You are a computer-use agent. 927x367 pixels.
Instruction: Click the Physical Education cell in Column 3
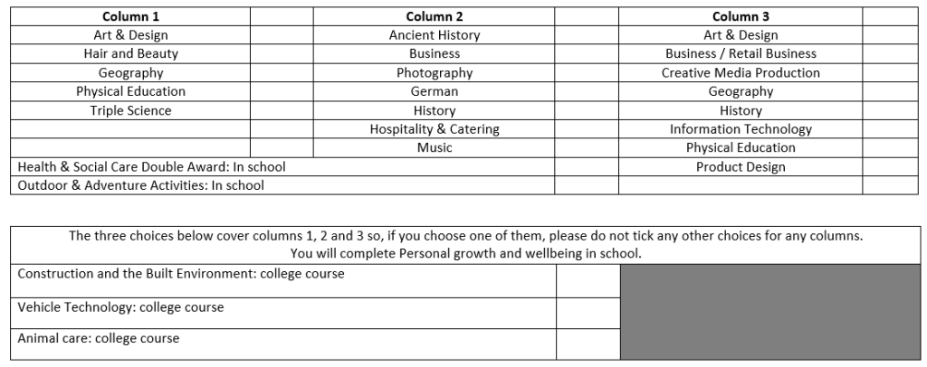click(x=741, y=147)
